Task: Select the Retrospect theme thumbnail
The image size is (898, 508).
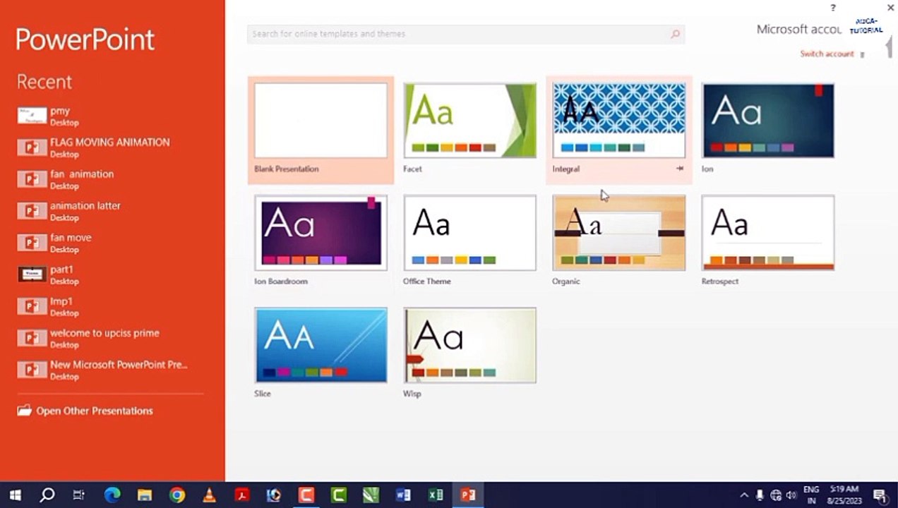Action: tap(768, 233)
